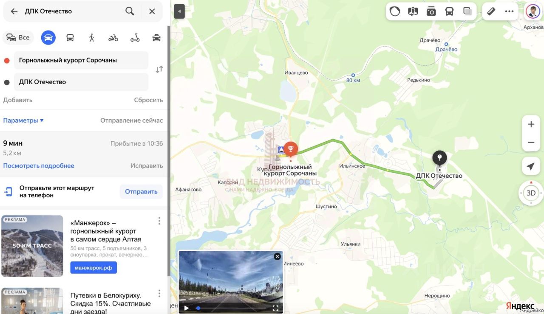This screenshot has width=544, height=314.
Task: Select the bus transit route mode
Action: pos(70,38)
